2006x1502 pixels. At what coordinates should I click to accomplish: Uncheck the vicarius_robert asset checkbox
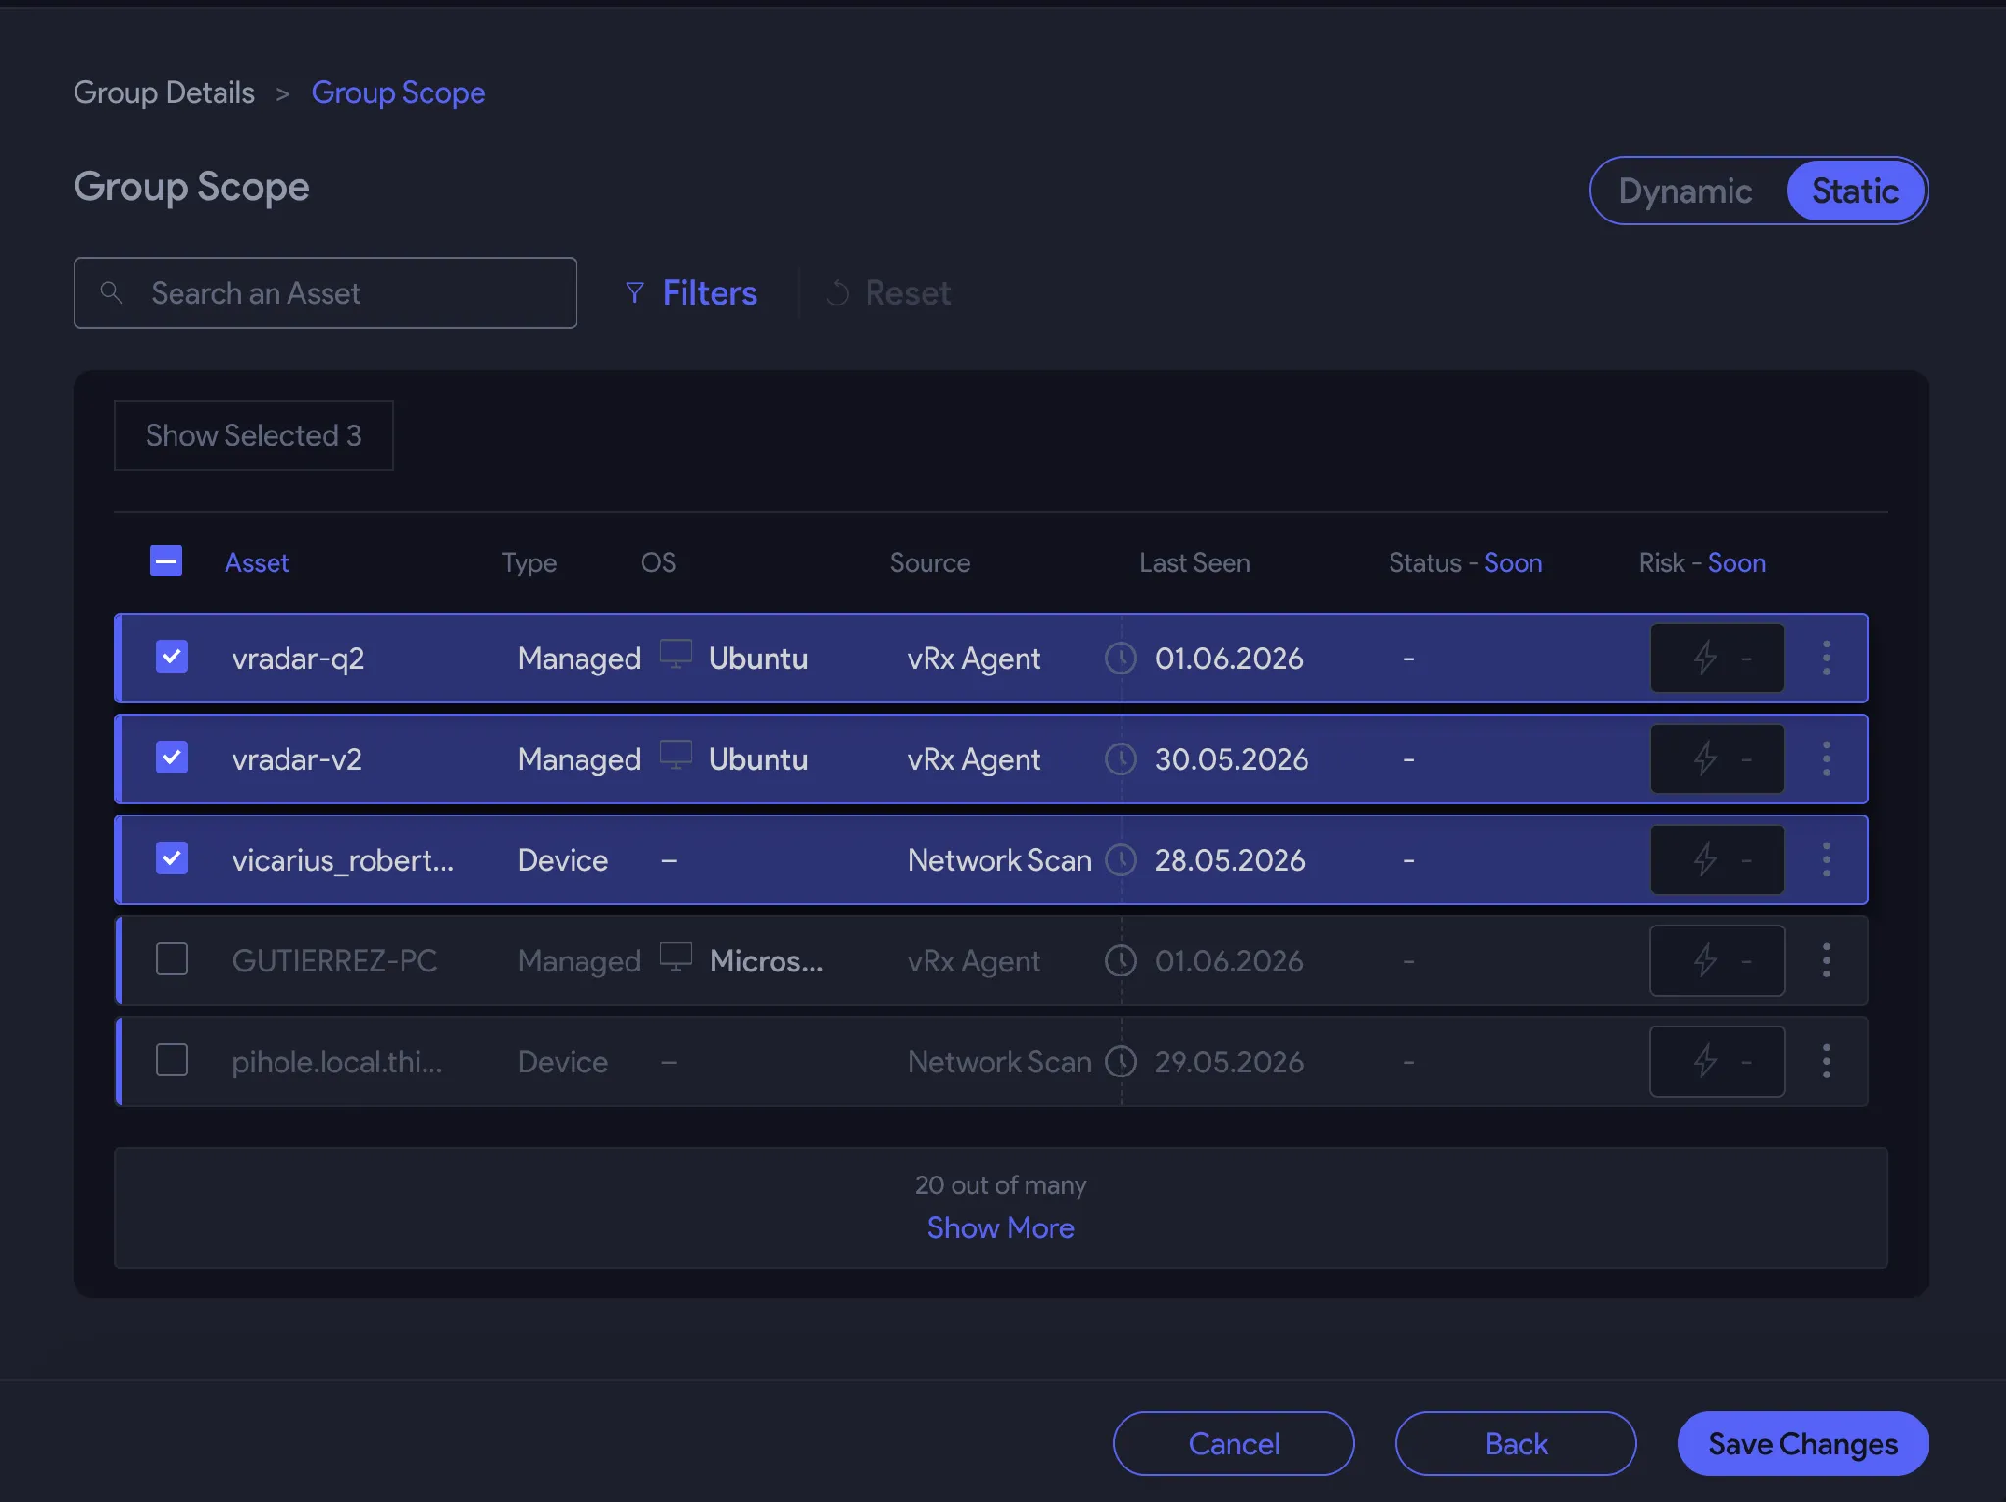click(x=172, y=858)
